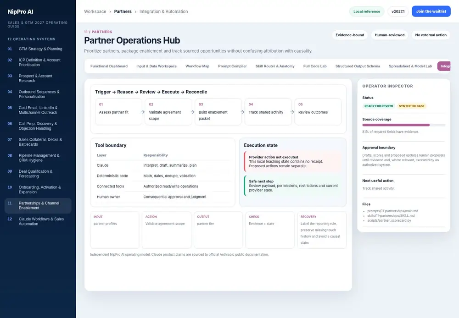Click the OUTPUT partner tier card

218,230
